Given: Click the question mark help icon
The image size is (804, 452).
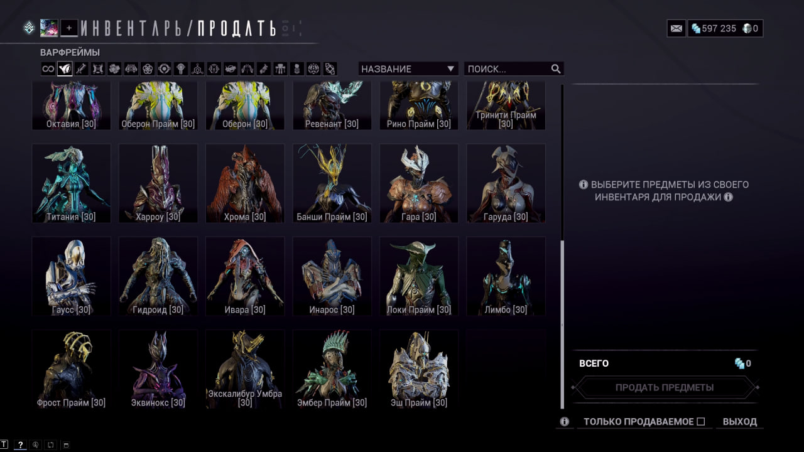Looking at the screenshot, I should coord(20,444).
